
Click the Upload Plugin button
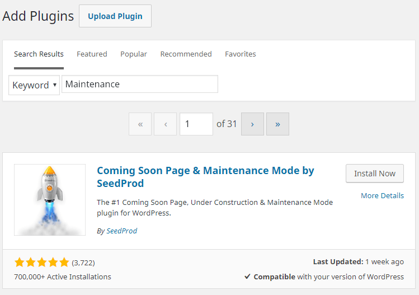[x=115, y=16]
